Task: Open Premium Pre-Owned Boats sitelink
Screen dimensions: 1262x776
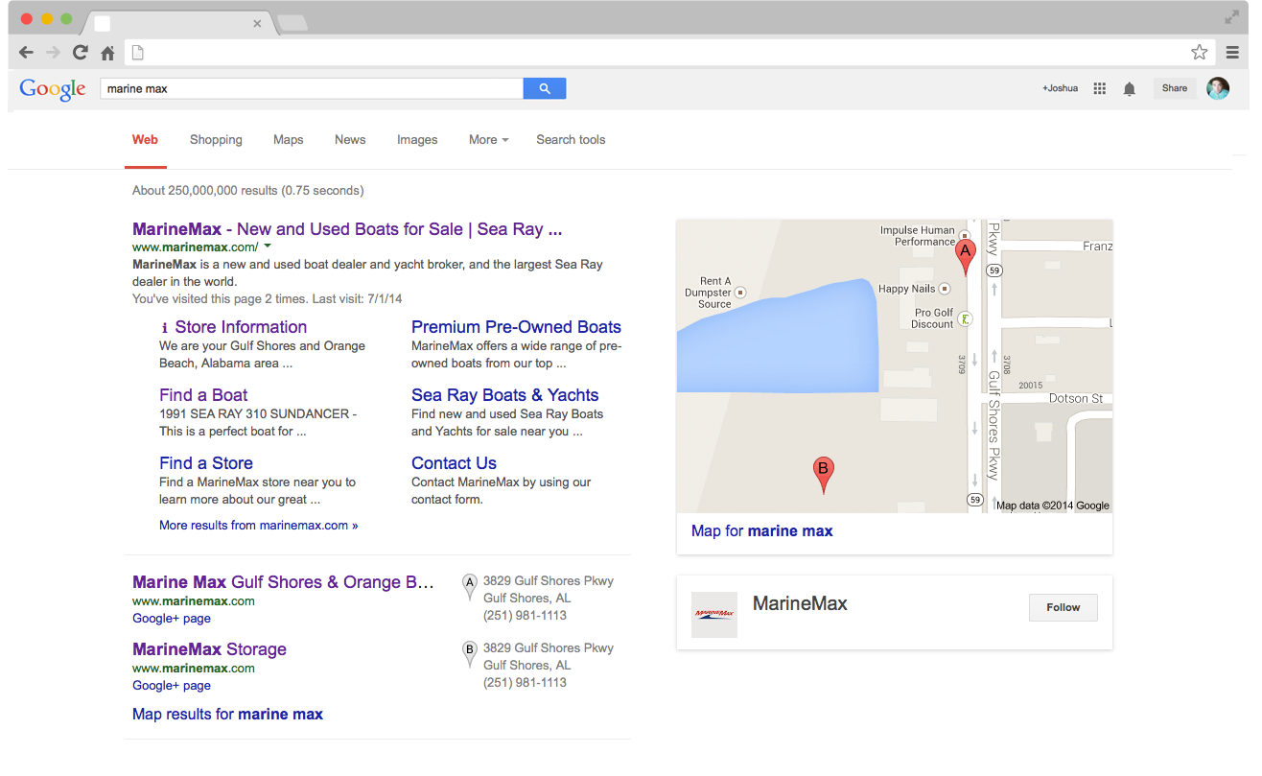Action: [516, 327]
